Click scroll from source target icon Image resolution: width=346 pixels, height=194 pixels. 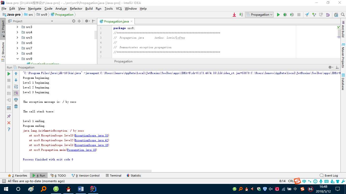74,21
